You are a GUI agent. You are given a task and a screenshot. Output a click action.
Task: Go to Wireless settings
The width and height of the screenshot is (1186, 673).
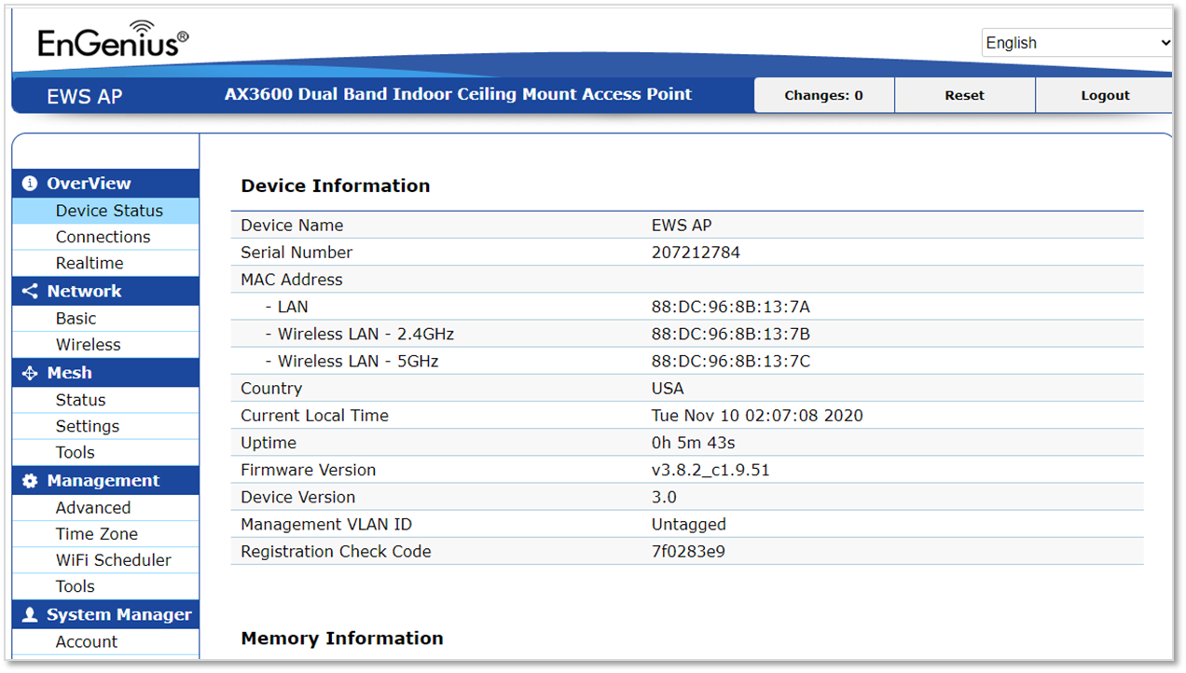(89, 345)
